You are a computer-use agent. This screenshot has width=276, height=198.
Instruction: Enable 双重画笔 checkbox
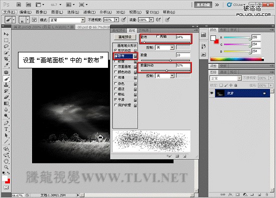pyautogui.click(x=115, y=66)
